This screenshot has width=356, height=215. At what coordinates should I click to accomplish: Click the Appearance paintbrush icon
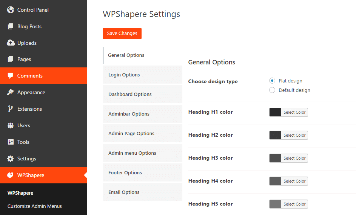point(11,92)
